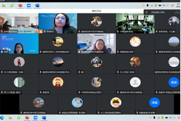Screen dimensions: 181x121
Task: Open File Explorer from the bottom taskbar
Action: 11,117
